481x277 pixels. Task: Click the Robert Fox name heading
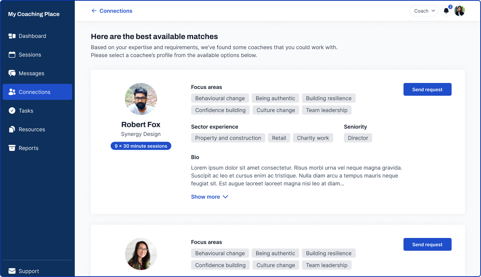pos(141,125)
